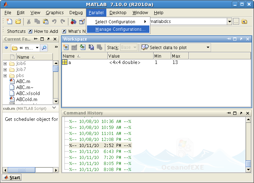
Task: Click the Paste clipboard icon
Action: pyautogui.click(x=46, y=22)
